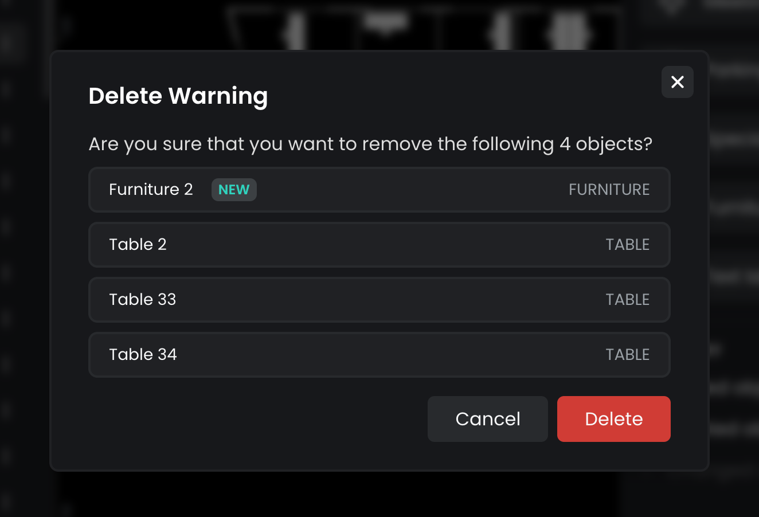Click the TABLE type label beside Table 33
Screen dimensions: 759x517
(x=627, y=300)
